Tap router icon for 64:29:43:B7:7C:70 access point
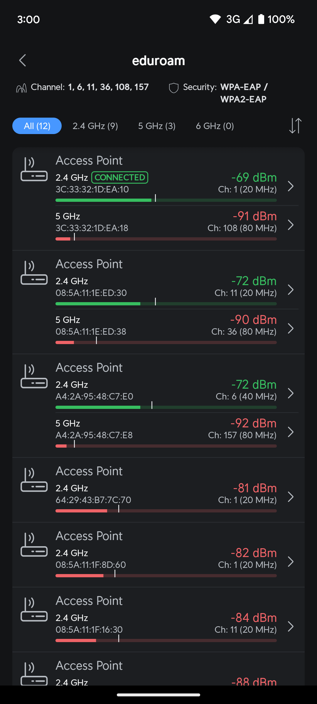Screen dimensions: 317x704 [34, 480]
